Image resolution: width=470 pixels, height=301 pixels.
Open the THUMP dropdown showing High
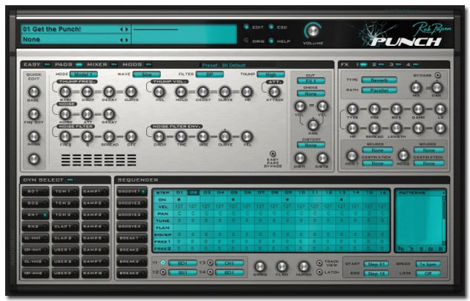(x=271, y=74)
